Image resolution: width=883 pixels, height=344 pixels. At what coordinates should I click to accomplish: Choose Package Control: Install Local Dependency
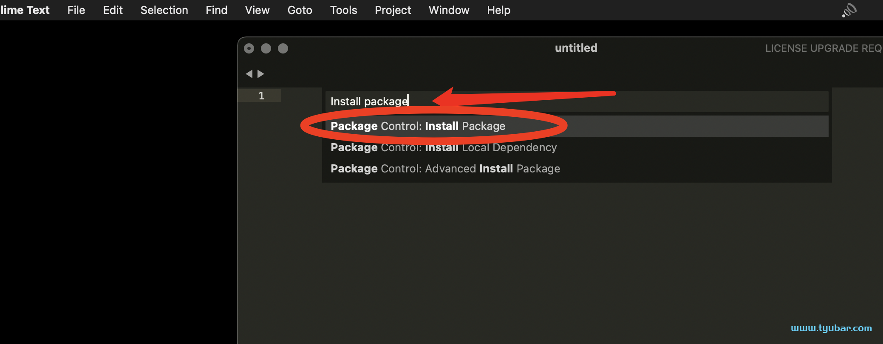[577, 147]
